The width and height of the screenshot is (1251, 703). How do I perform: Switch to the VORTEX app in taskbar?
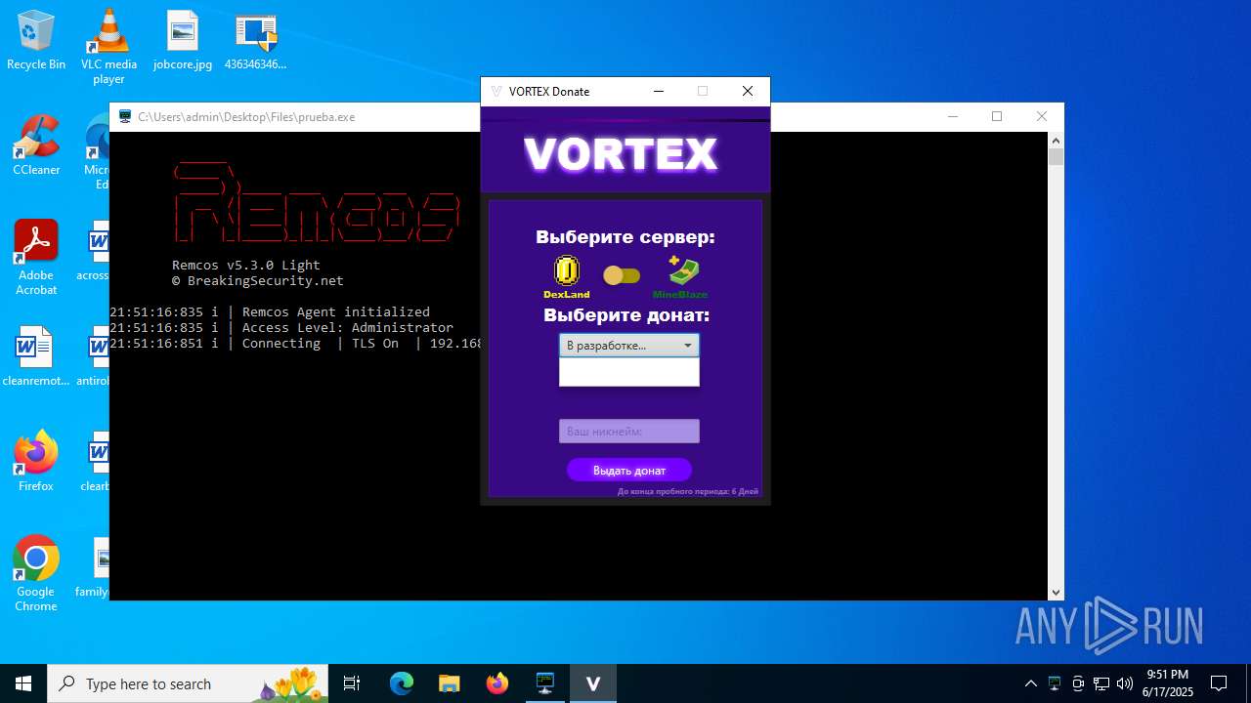pos(592,683)
